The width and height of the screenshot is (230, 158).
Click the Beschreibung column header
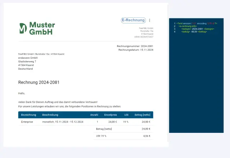pos(50,115)
